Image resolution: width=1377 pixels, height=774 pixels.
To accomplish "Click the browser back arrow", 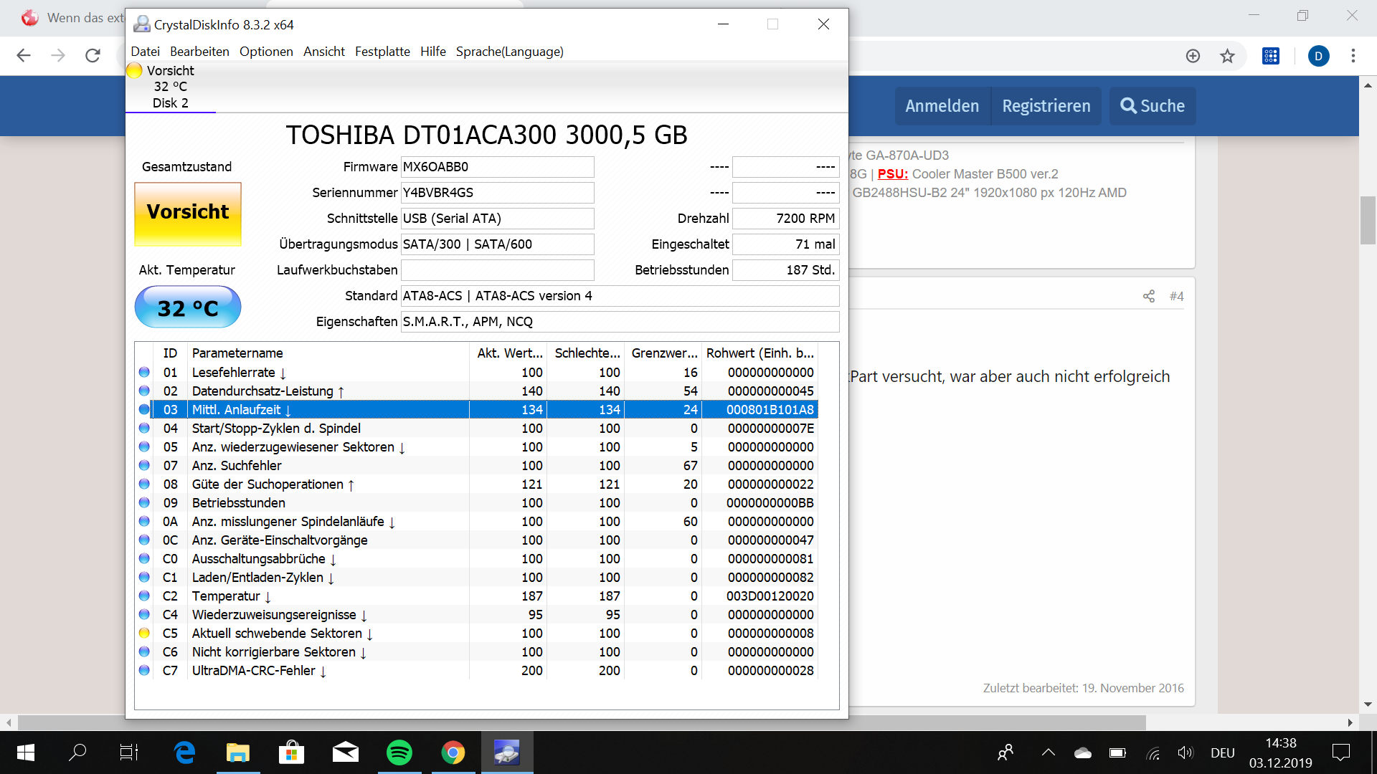I will (x=24, y=56).
